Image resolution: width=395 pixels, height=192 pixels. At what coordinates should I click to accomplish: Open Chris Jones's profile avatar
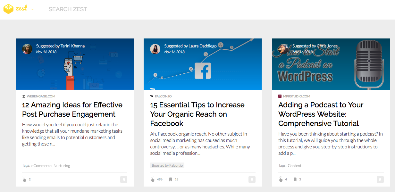coord(283,49)
